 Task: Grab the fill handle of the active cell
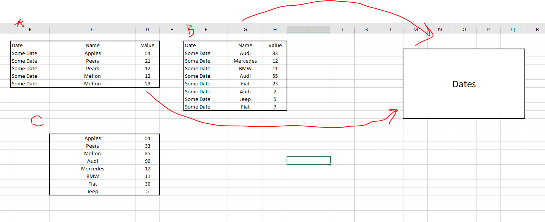pos(330,164)
